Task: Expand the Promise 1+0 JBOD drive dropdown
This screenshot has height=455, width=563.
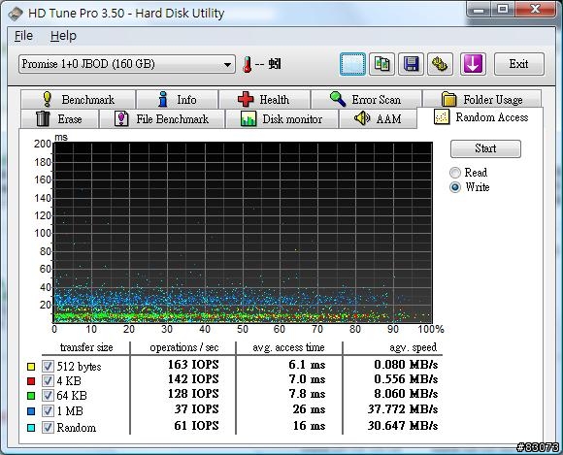Action: point(127,64)
